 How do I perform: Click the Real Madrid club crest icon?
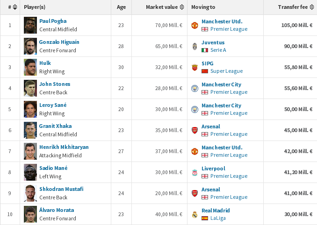click(195, 214)
